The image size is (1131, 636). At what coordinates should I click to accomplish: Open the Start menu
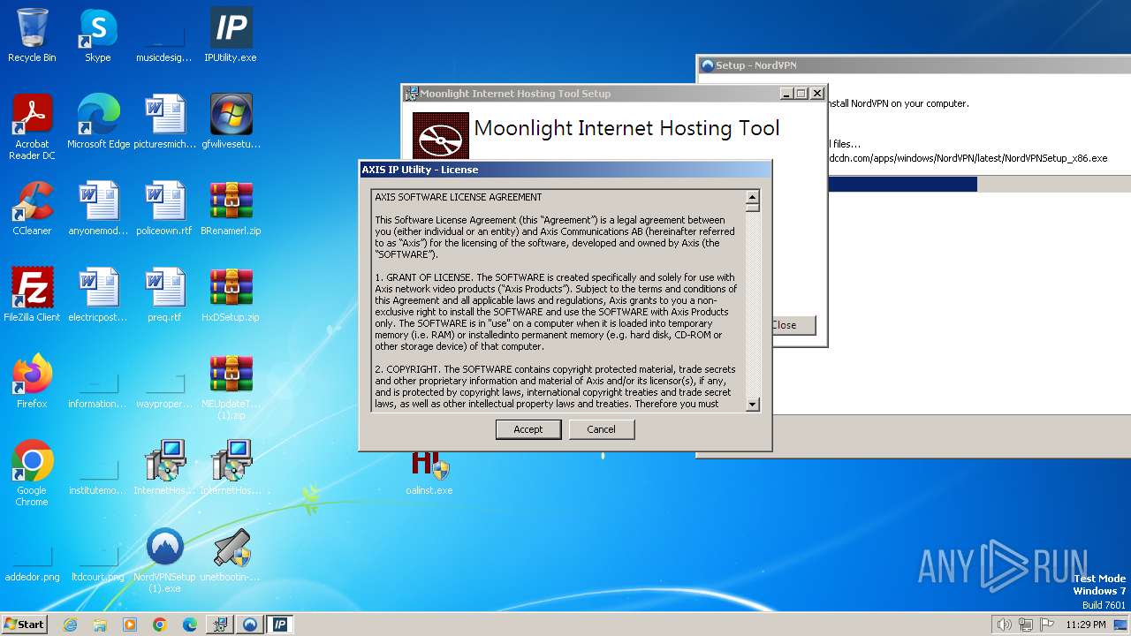(x=24, y=624)
